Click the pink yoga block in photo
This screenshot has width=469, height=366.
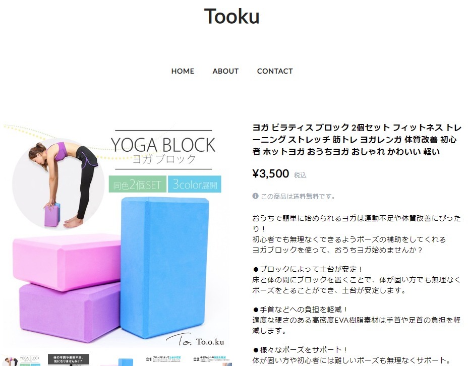(67, 263)
